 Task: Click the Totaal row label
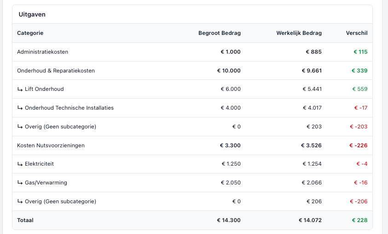point(25,220)
